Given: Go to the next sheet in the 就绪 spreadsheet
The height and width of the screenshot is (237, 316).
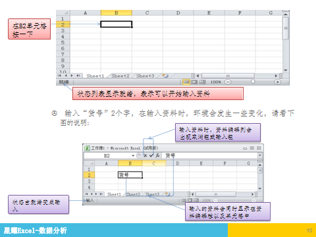Looking at the screenshot, I should pyautogui.click(x=72, y=76).
